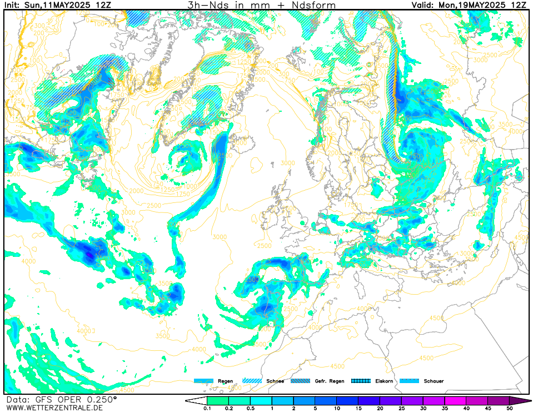Click the dotted Schauer legend swatch
The height and width of the screenshot is (412, 533).
(x=409, y=381)
